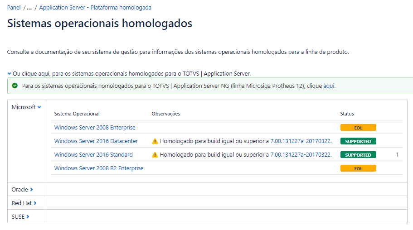The image size is (413, 230).
Task: Click EOL badge for Windows Server 2008 Enterprise
Action: pos(358,128)
